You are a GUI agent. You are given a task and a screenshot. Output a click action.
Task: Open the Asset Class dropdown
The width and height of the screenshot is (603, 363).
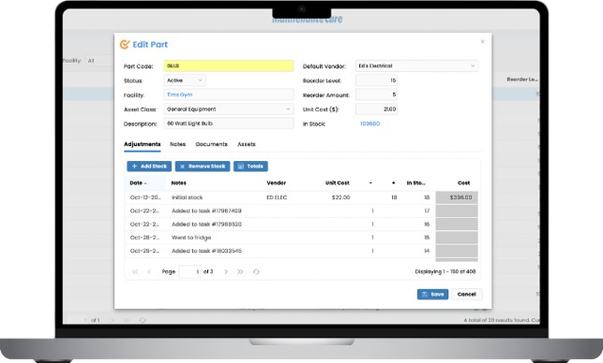(229, 109)
